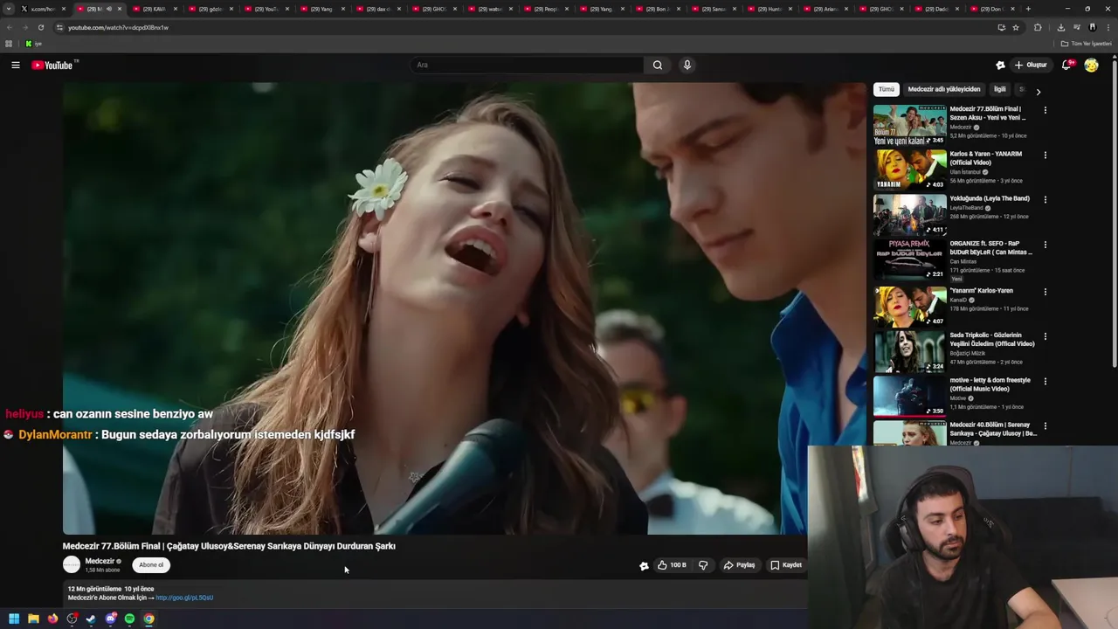Screen dimensions: 1118x629
Task: Click the video title "Medcezir 77.Bölüm Final"
Action: 229,546
